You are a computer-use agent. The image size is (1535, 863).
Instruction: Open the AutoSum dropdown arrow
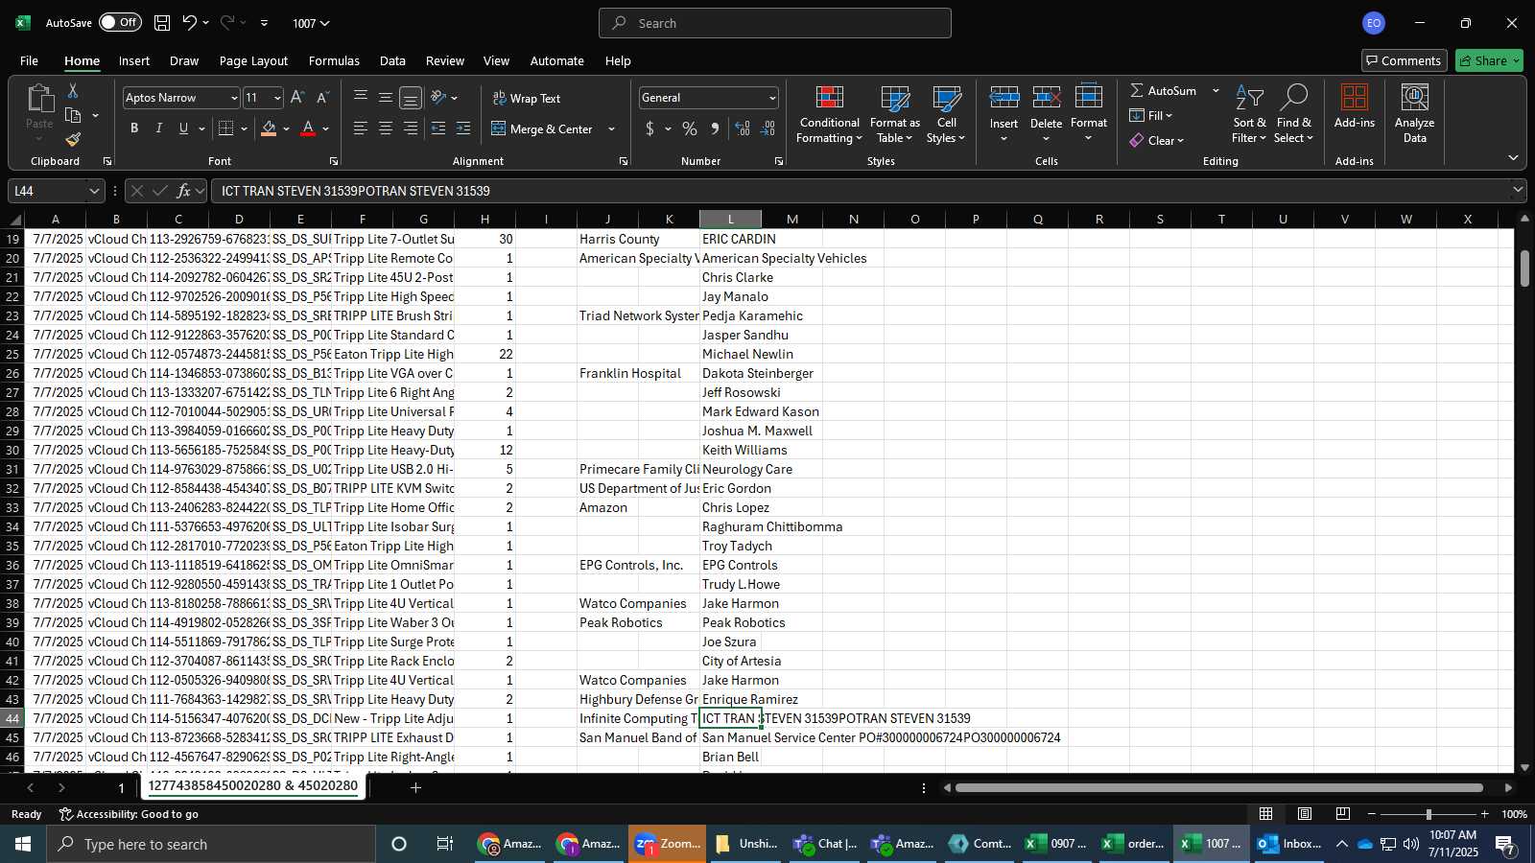pos(1216,90)
